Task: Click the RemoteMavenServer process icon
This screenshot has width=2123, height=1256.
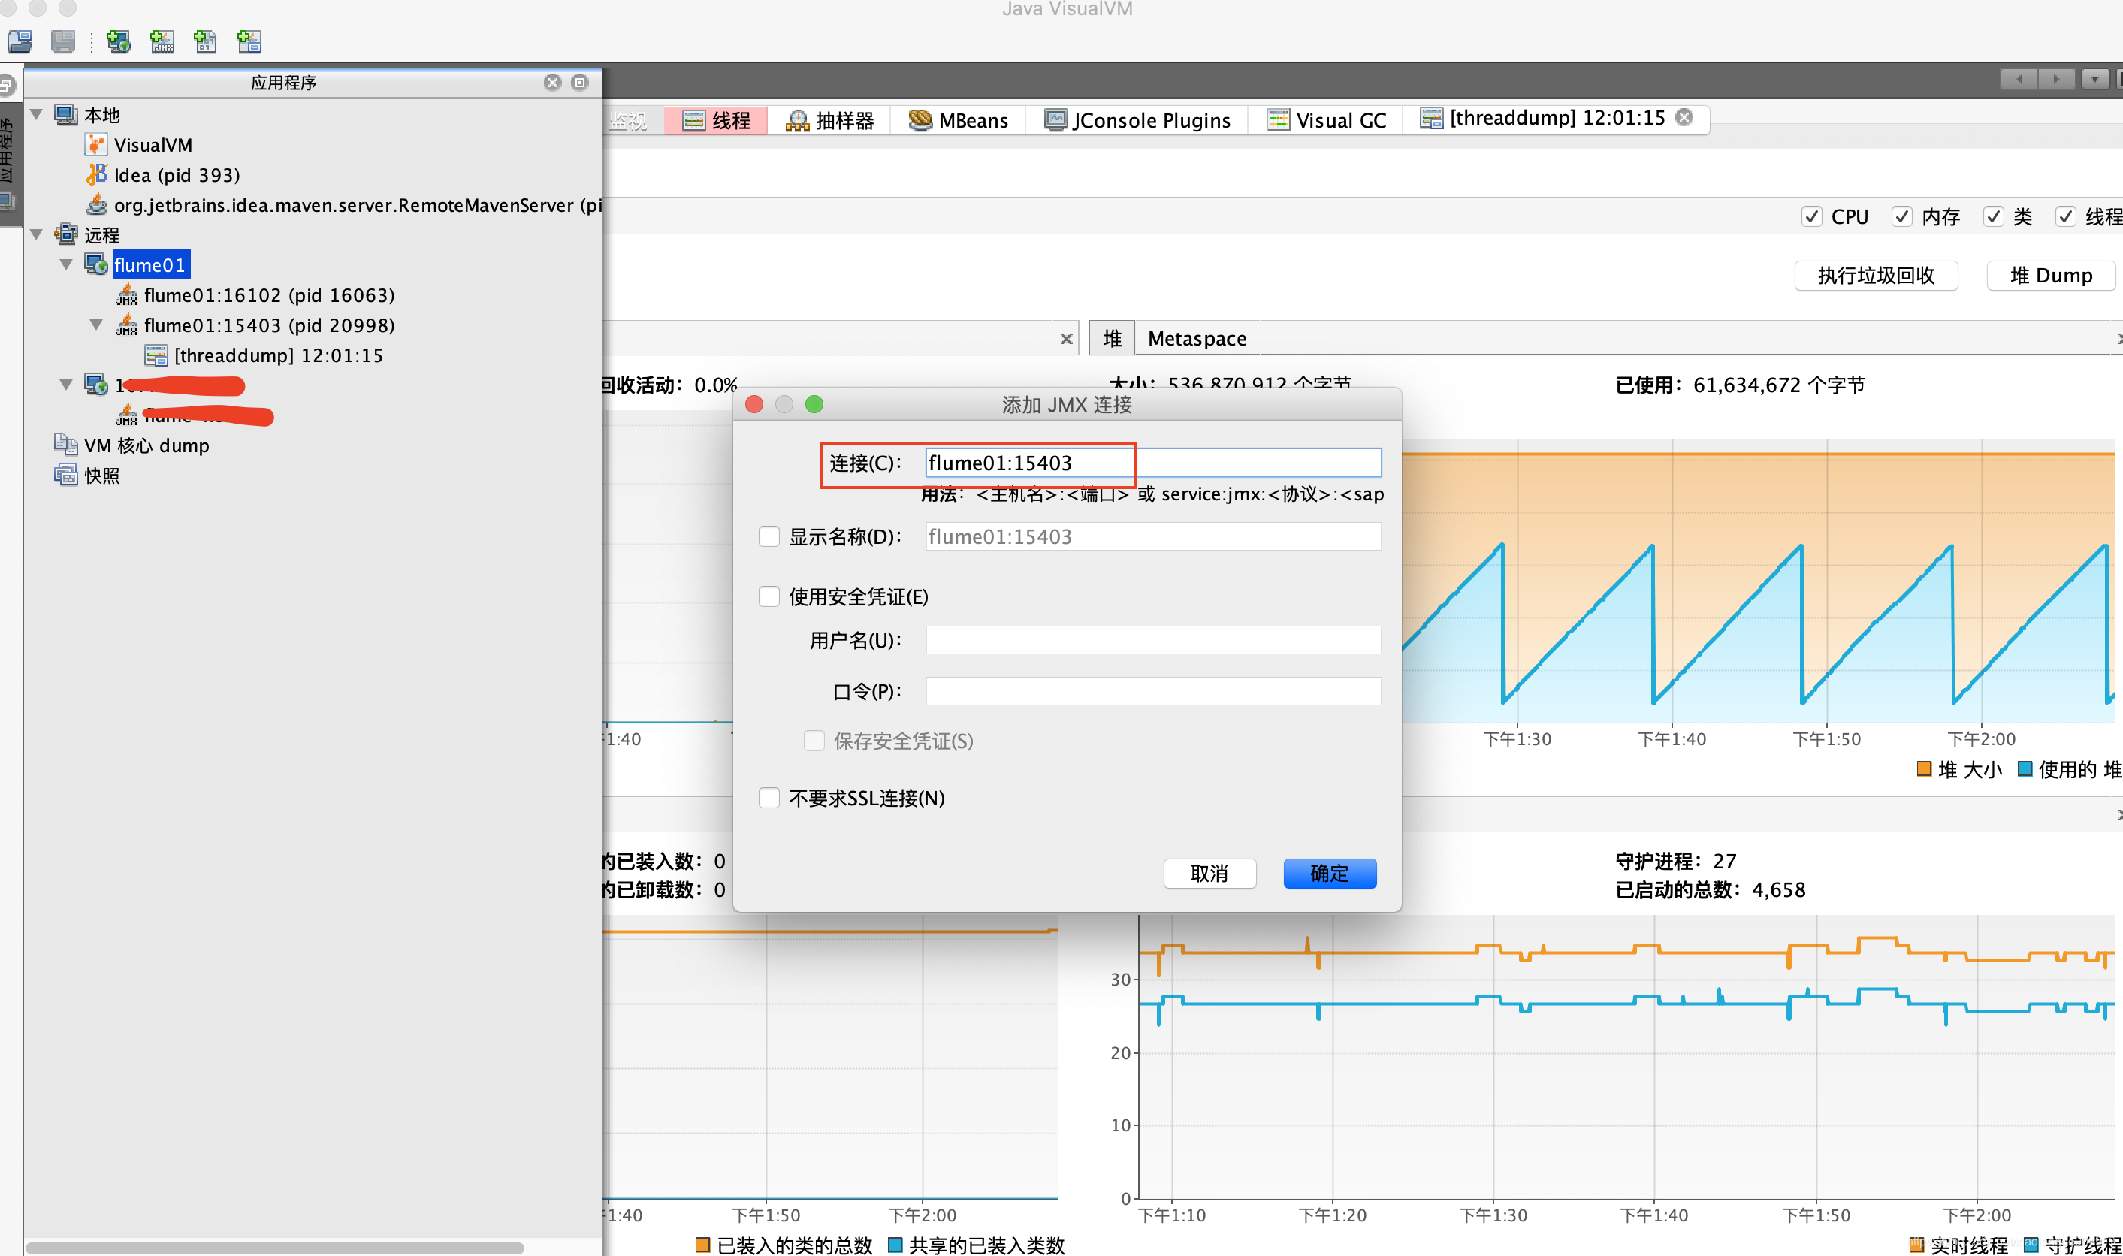Action: coord(95,205)
